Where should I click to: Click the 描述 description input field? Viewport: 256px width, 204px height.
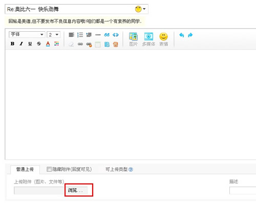pyautogui.click(x=243, y=190)
